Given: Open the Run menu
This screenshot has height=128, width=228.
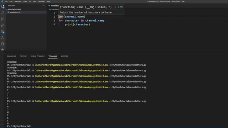Looking at the screenshot, I should click(x=35, y=1).
